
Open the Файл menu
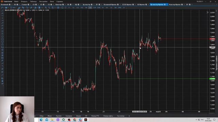[x=16, y=1]
